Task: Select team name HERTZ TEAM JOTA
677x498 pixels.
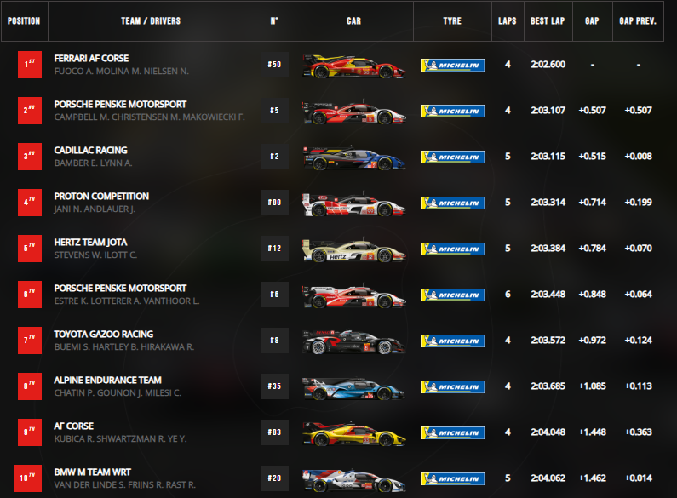Action: point(90,242)
